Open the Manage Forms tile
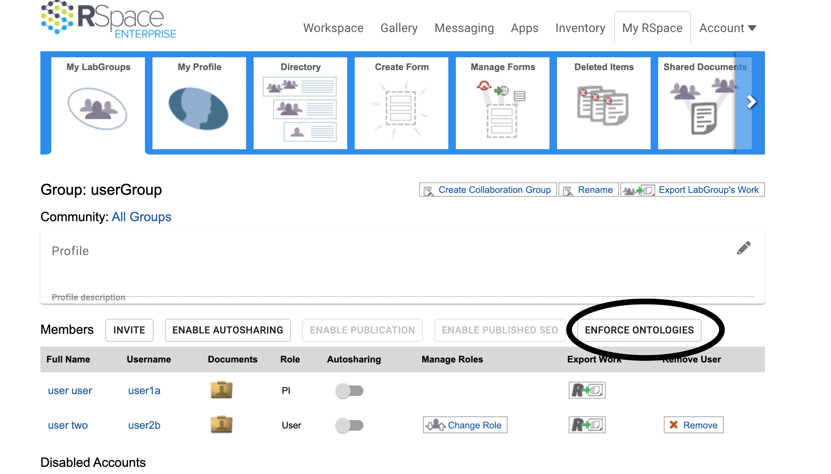The height and width of the screenshot is (474, 831). point(503,103)
